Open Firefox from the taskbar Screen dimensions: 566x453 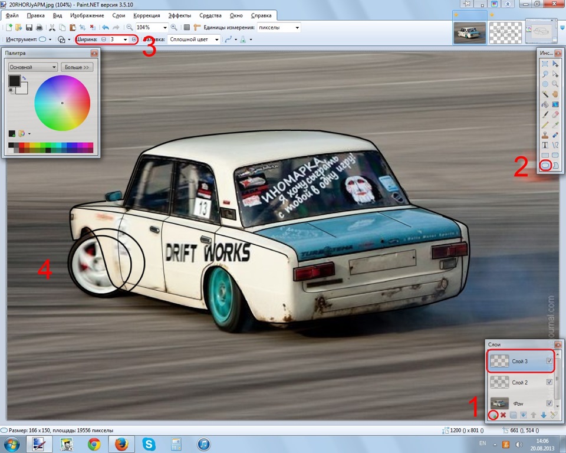(x=121, y=444)
